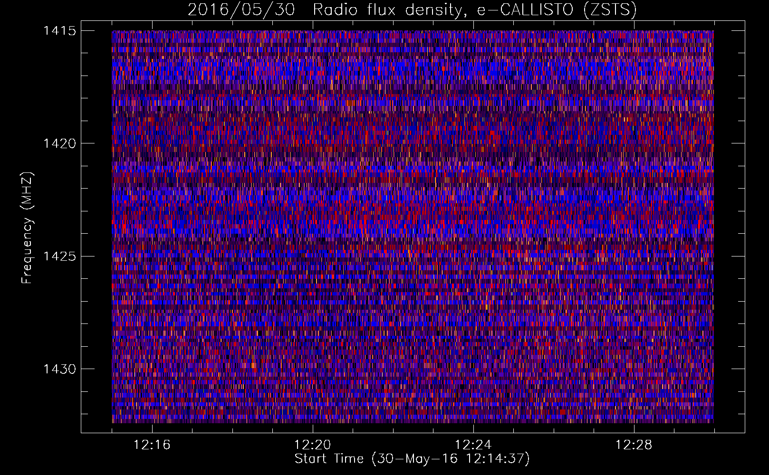Image resolution: width=769 pixels, height=475 pixels.
Task: Select the 'Start Time (30-May-16 12:14:37)' caption
Action: (412, 459)
